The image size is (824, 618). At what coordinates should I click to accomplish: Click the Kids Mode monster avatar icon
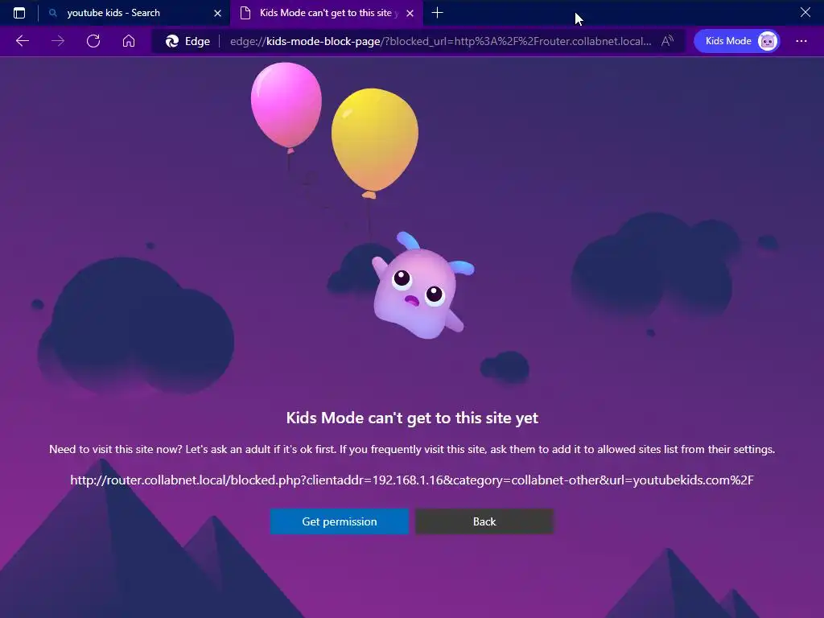pos(767,41)
